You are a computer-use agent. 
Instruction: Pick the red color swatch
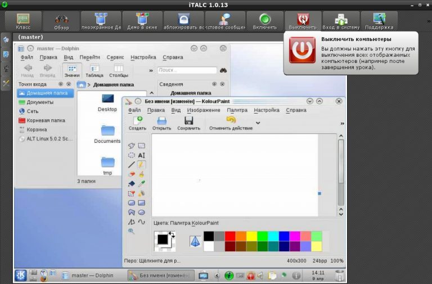coord(230,236)
